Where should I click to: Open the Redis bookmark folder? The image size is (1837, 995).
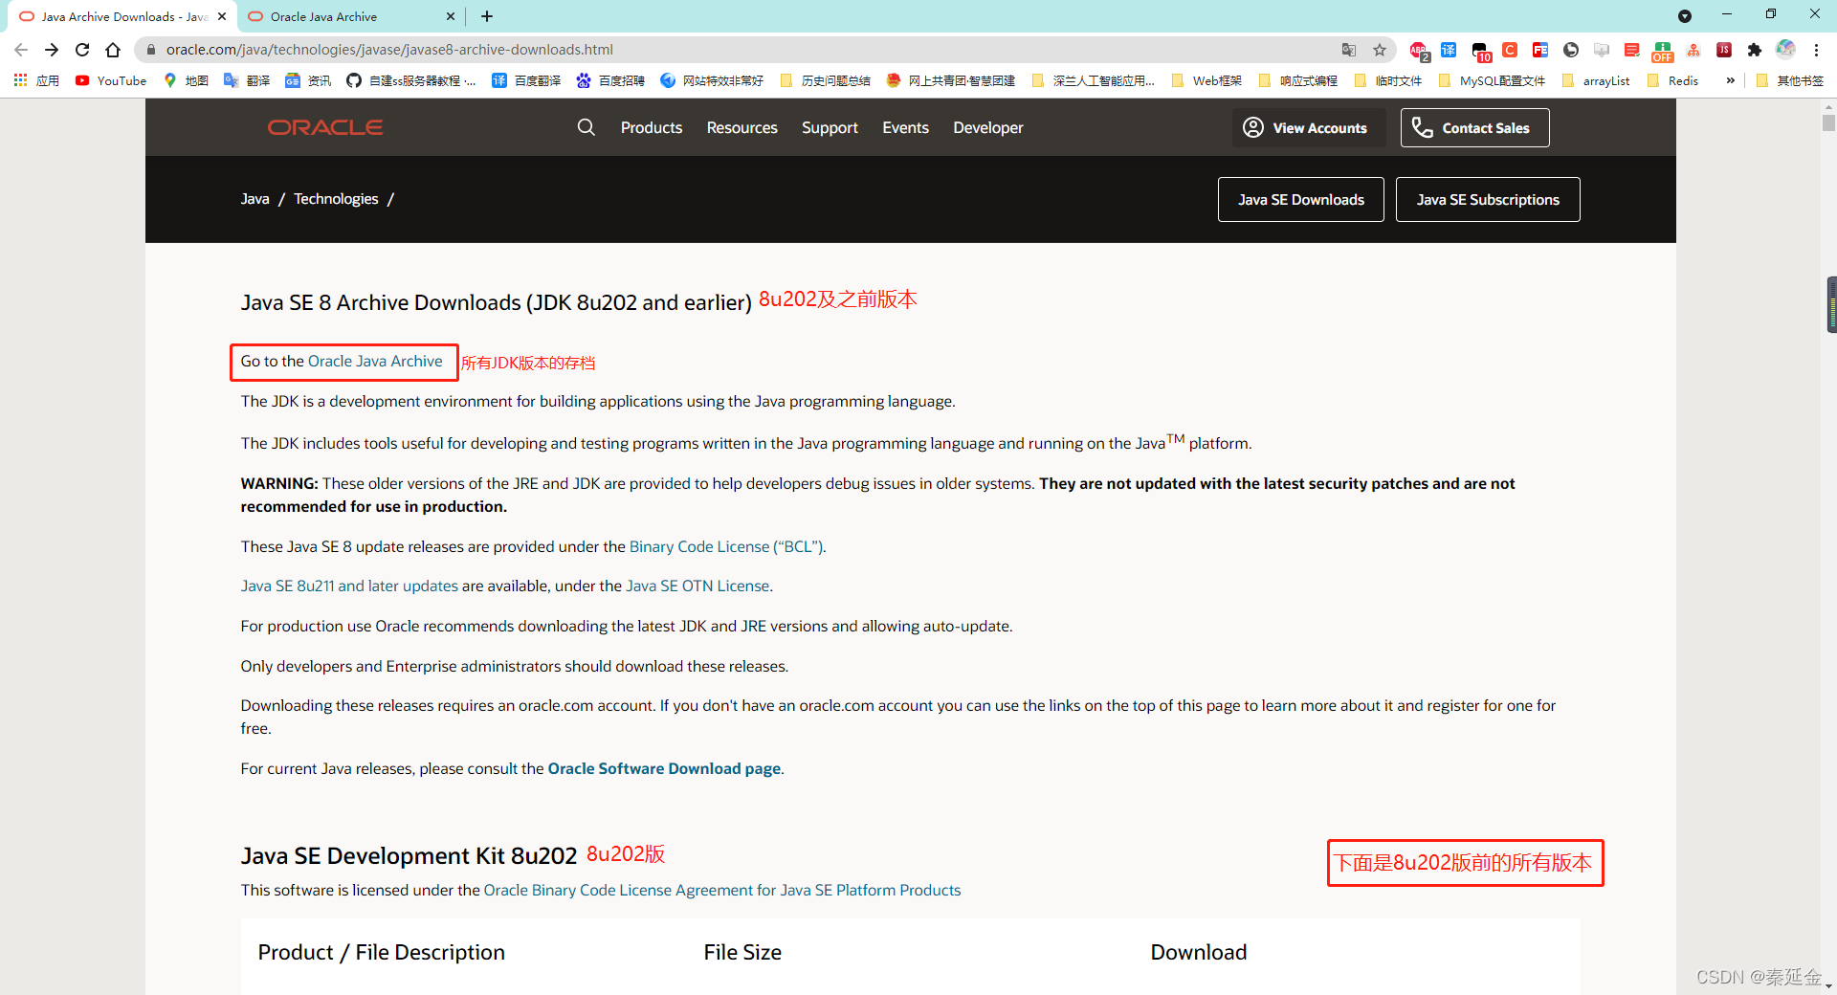pyautogui.click(x=1672, y=80)
